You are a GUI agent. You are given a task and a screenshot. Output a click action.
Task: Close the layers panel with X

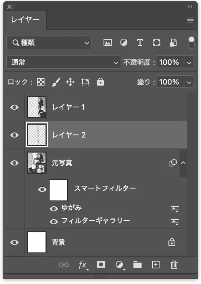pos(9,7)
